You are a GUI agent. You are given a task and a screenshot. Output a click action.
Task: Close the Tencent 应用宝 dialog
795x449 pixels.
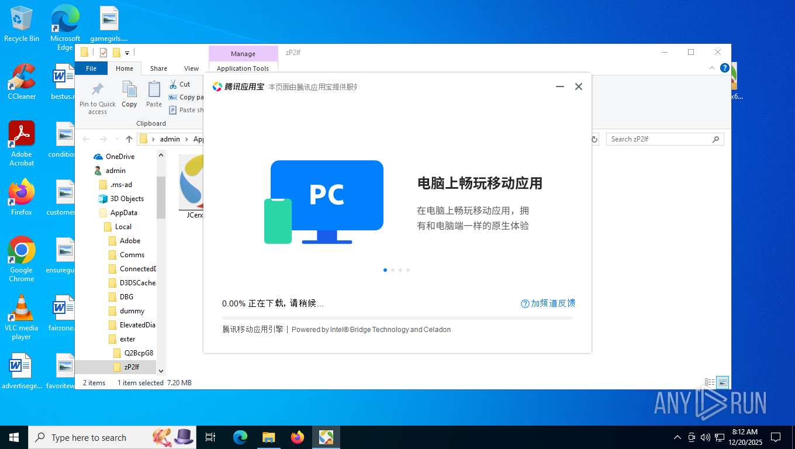coord(579,87)
